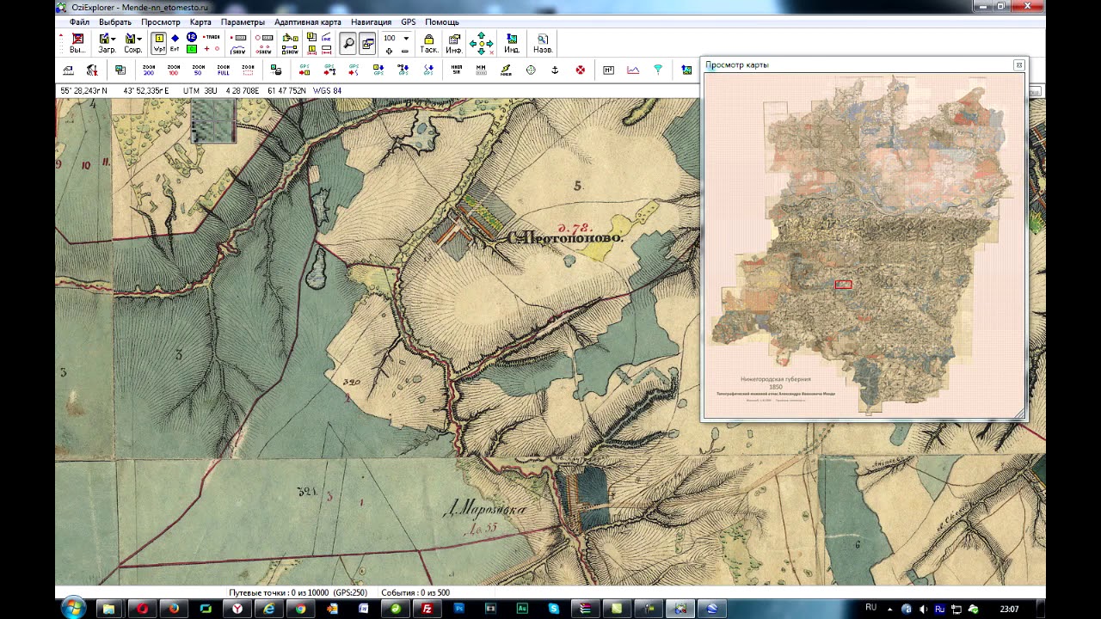The height and width of the screenshot is (619, 1101).
Task: Click the cyan filter funnel icon
Action: pyautogui.click(x=658, y=70)
